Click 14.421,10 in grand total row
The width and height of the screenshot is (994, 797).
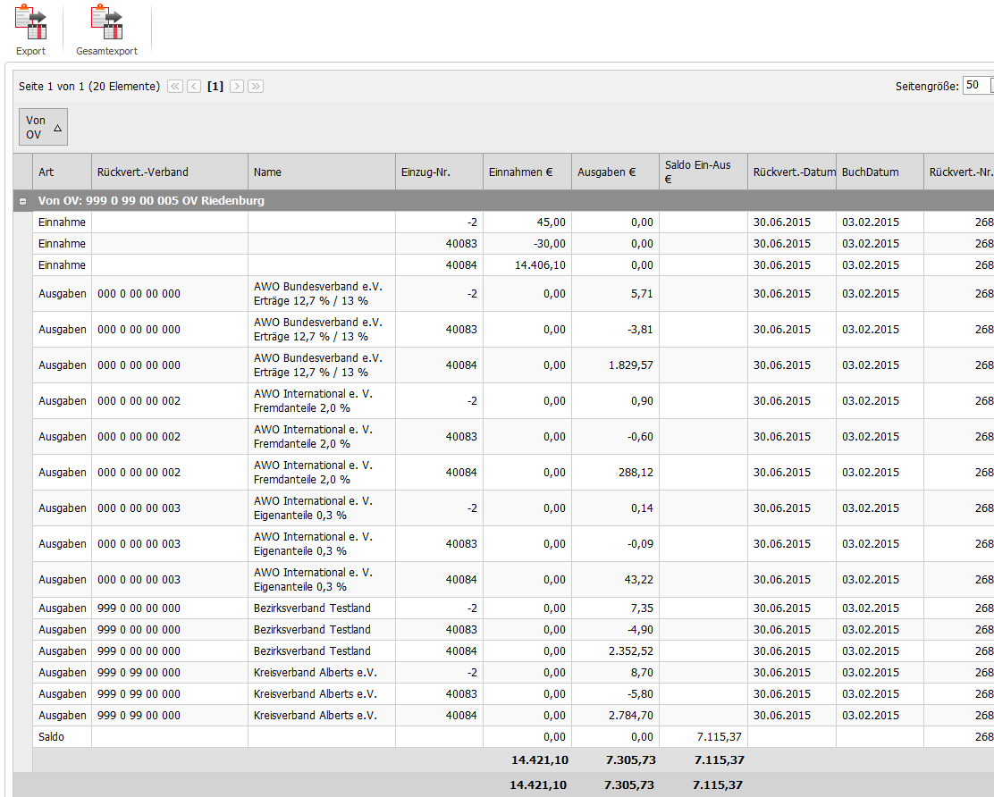[x=538, y=785]
